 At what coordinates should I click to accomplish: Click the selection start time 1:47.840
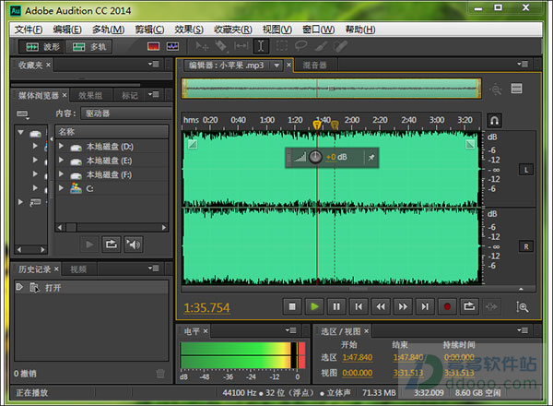(358, 358)
